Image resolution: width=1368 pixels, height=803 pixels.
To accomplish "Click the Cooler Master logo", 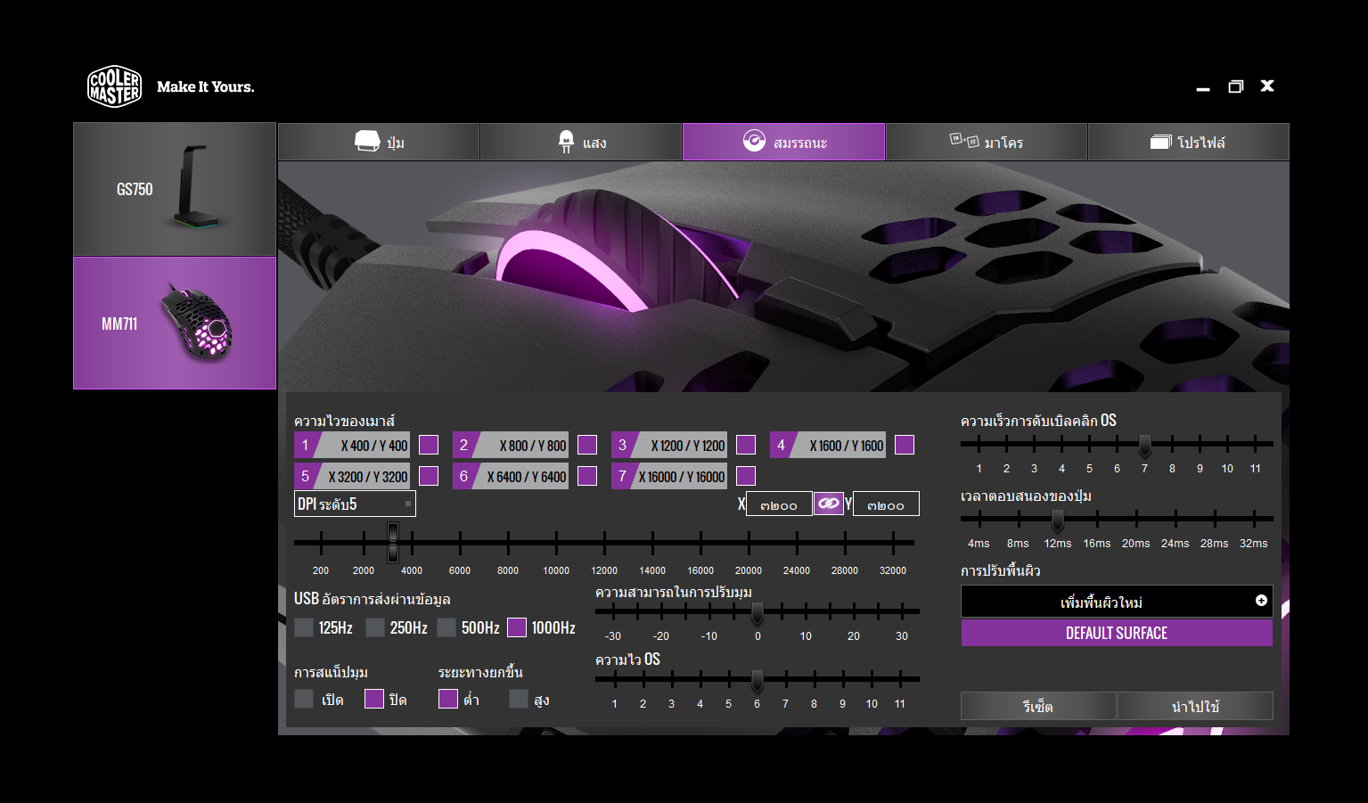I will 114,86.
